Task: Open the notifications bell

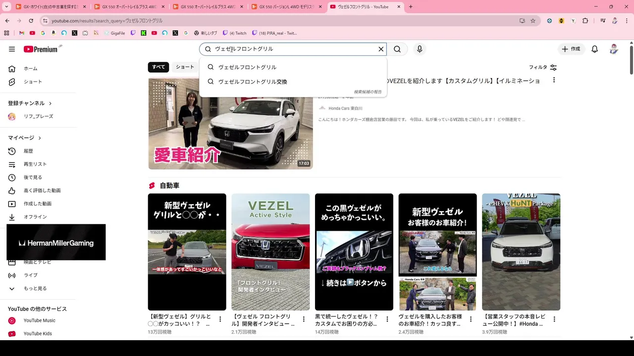Action: pos(595,49)
